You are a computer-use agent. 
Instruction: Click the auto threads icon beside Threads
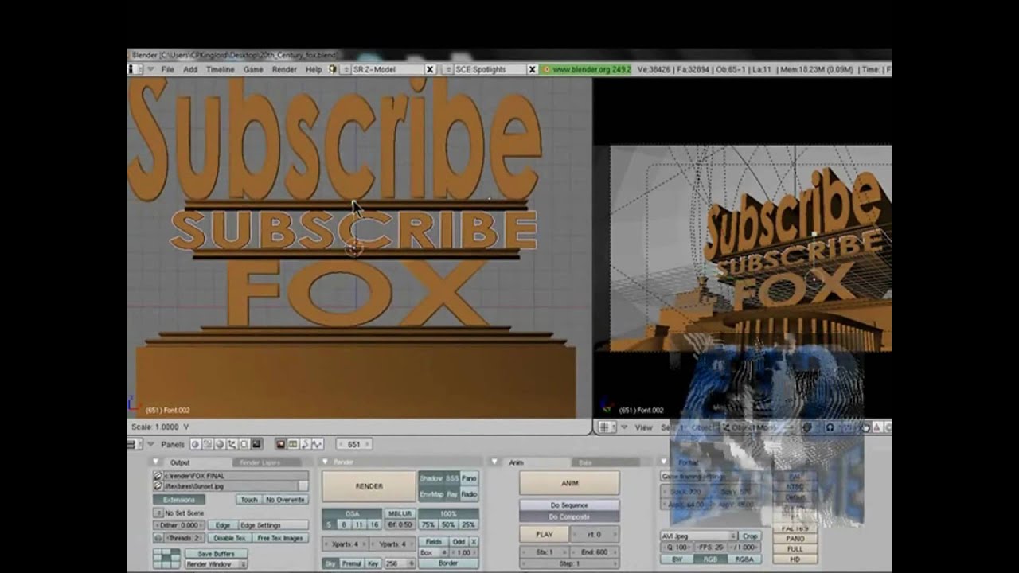pyautogui.click(x=158, y=538)
